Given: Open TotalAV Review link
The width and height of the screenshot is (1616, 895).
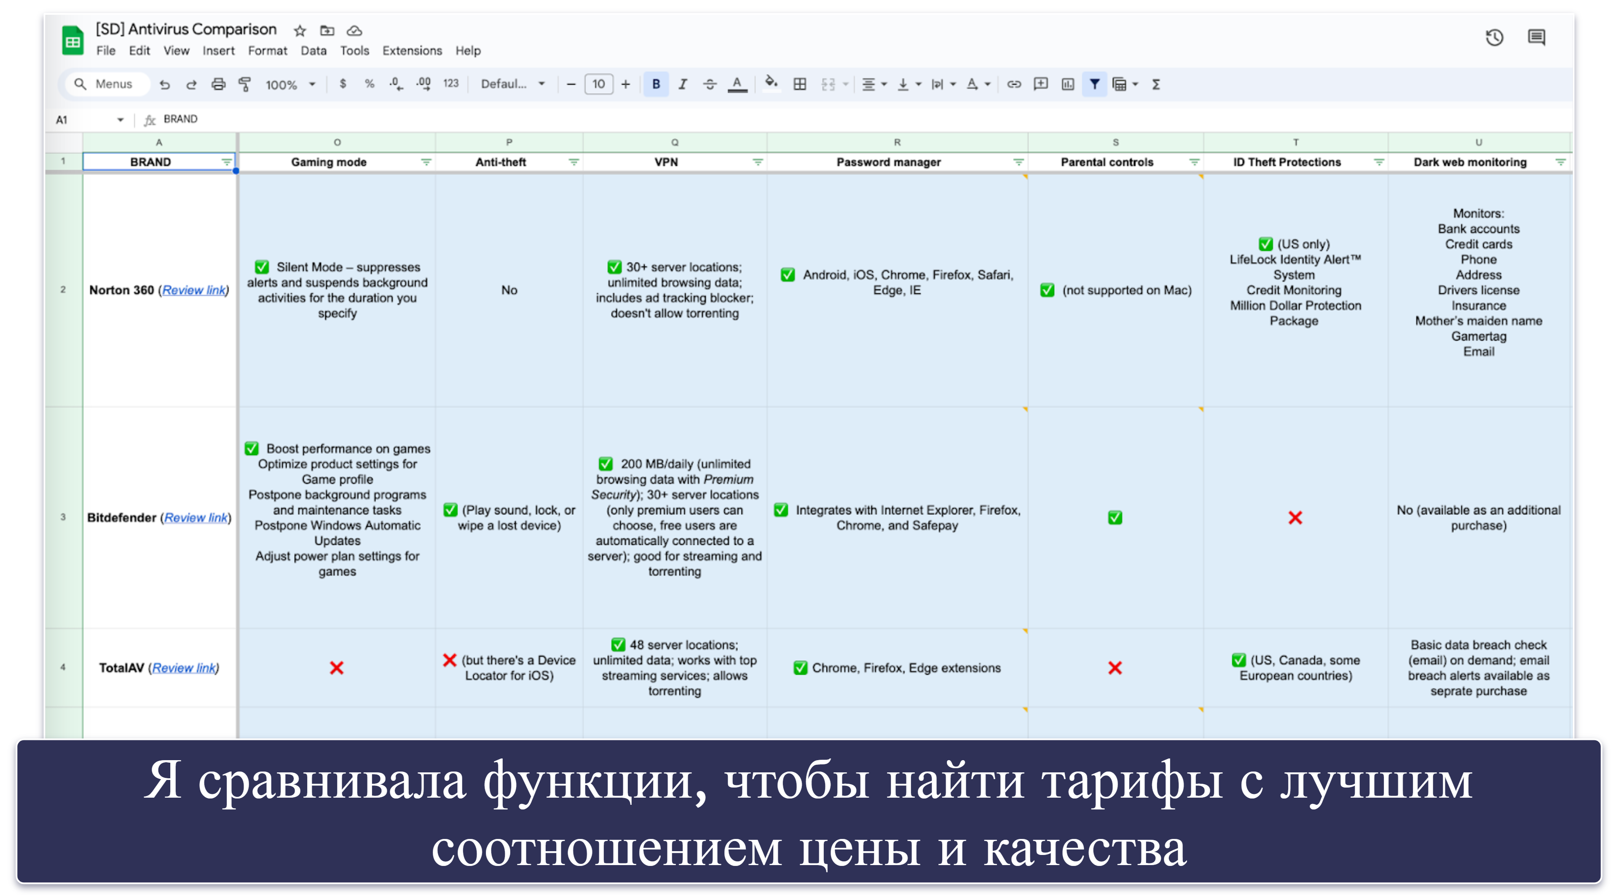Looking at the screenshot, I should coord(184,669).
